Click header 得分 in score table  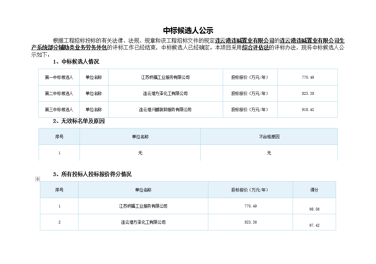click(314, 190)
